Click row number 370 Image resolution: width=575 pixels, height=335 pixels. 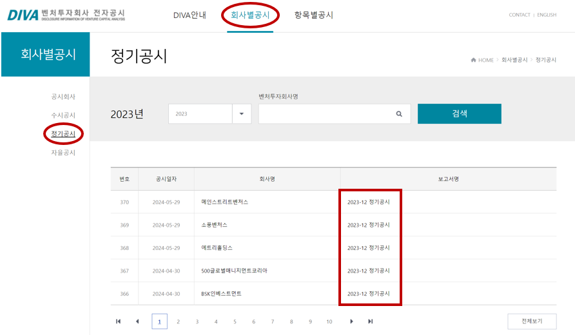[124, 202]
